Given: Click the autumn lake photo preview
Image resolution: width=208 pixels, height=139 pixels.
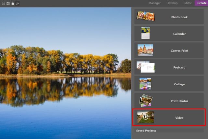Looking at the screenshot, I should click(x=66, y=73).
